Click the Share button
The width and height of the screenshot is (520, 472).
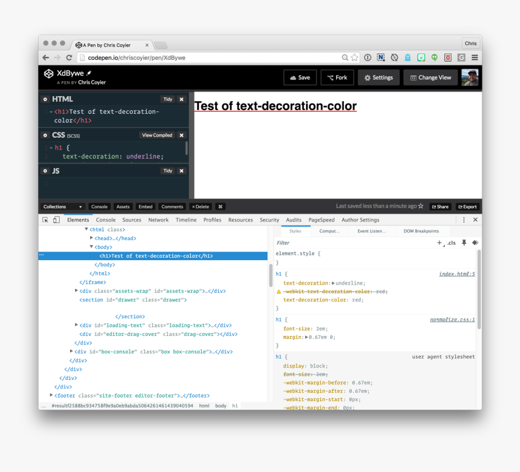click(x=440, y=206)
